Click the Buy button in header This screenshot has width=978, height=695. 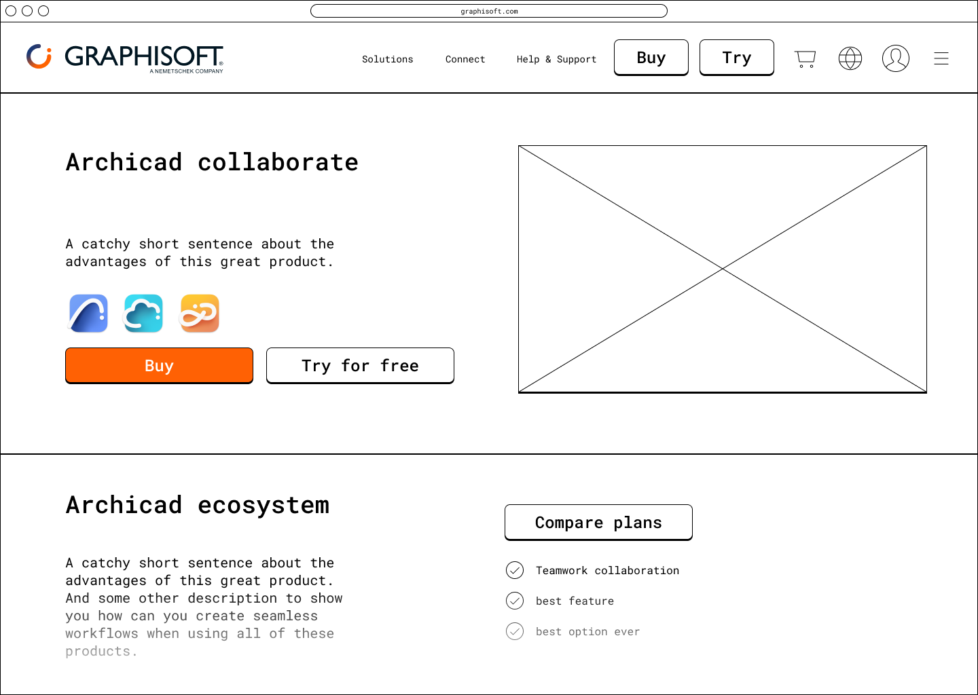click(651, 58)
